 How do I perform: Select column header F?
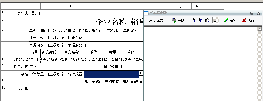pyautogui.click(x=113, y=6)
